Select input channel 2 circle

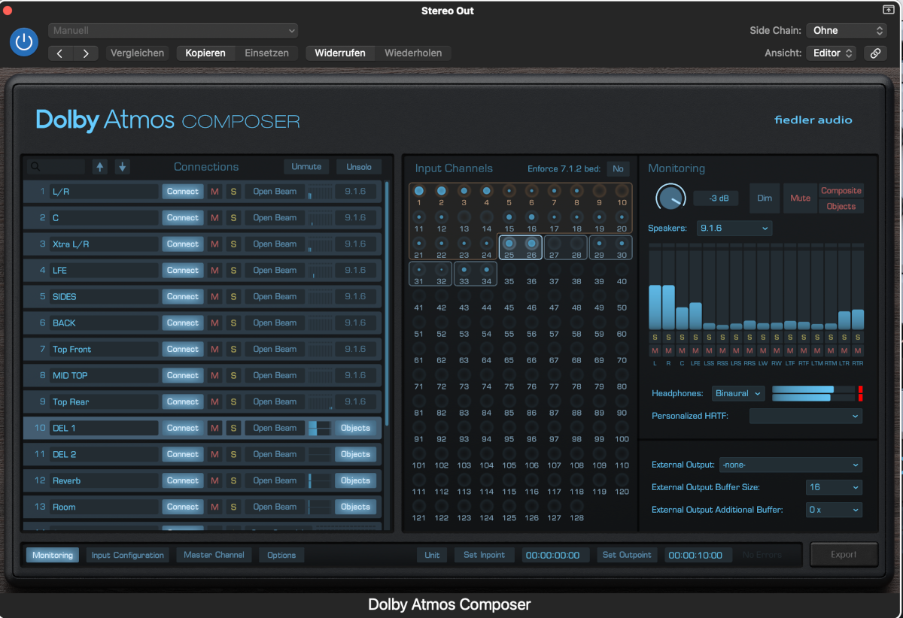pos(442,192)
